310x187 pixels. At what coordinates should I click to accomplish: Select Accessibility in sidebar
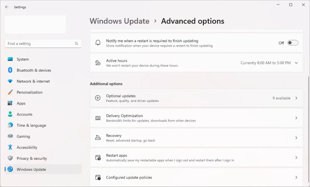(x=43, y=147)
